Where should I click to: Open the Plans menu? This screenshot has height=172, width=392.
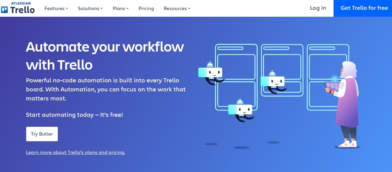pos(121,8)
